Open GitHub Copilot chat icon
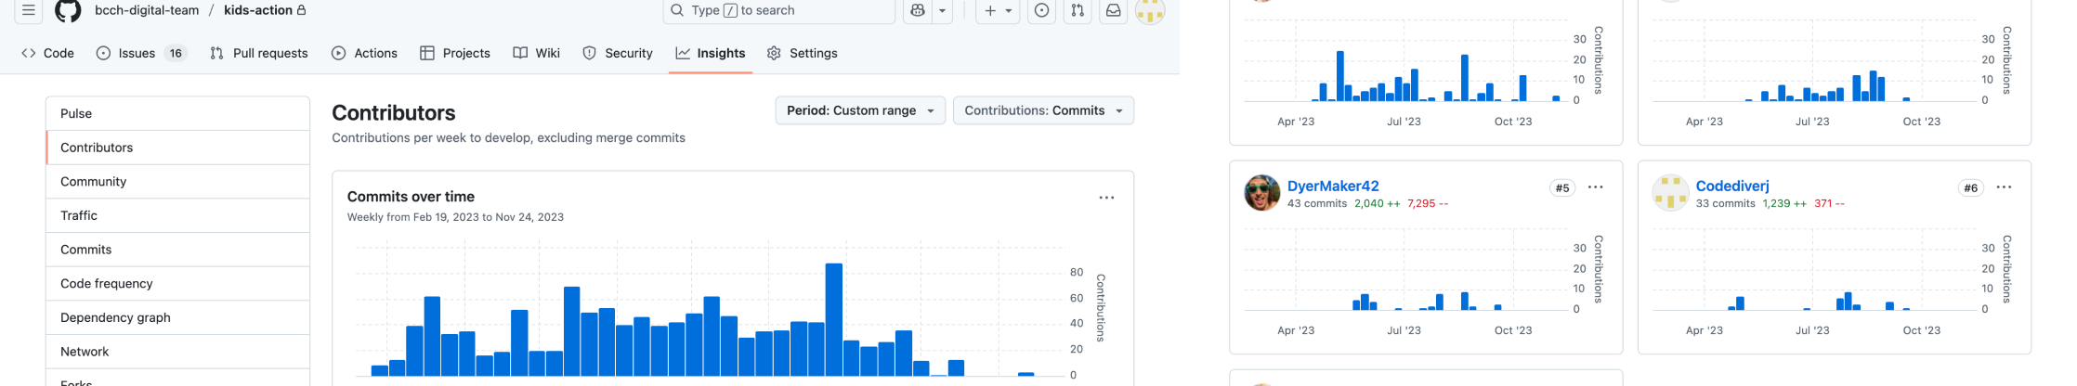 [x=918, y=10]
